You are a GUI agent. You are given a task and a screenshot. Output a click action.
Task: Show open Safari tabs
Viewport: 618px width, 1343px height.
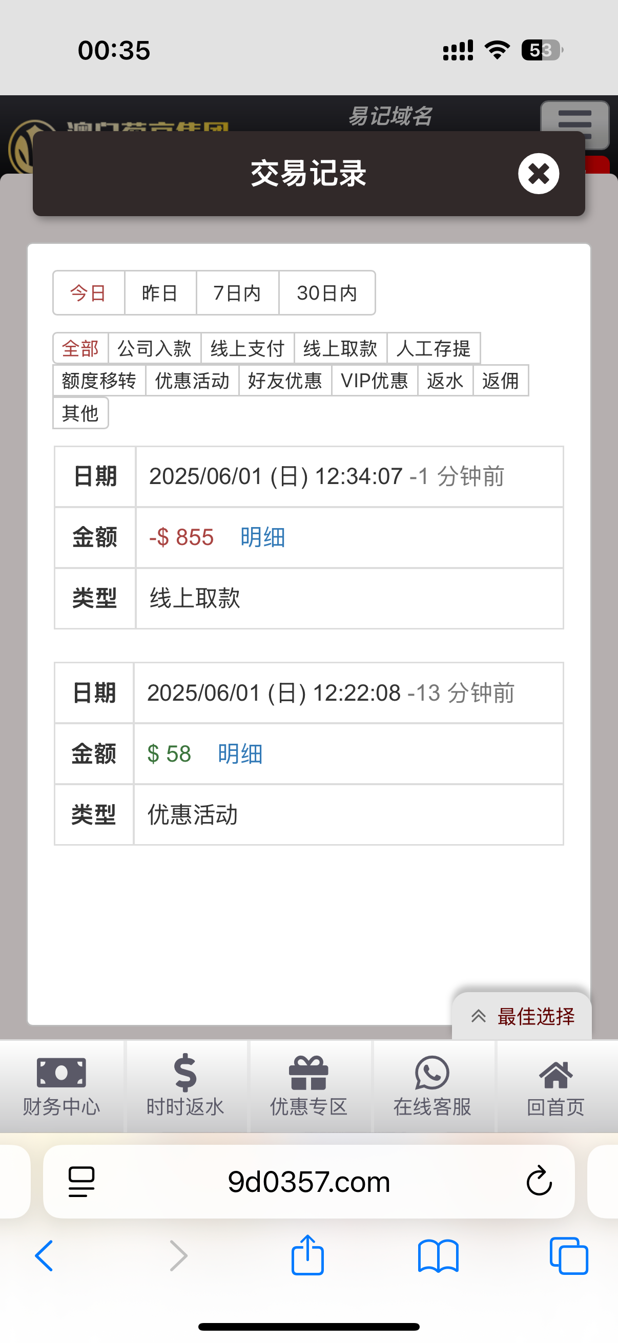point(568,1255)
